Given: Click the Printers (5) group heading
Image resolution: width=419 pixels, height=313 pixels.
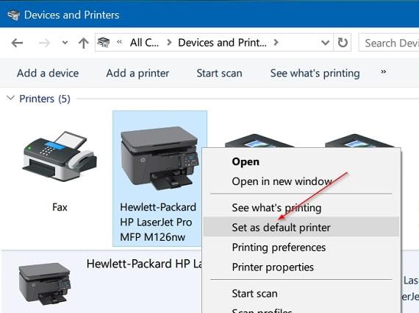Looking at the screenshot, I should [45, 99].
